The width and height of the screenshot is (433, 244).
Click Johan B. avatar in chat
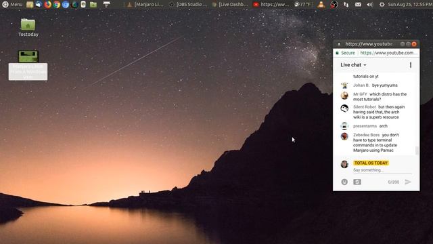[x=344, y=85]
